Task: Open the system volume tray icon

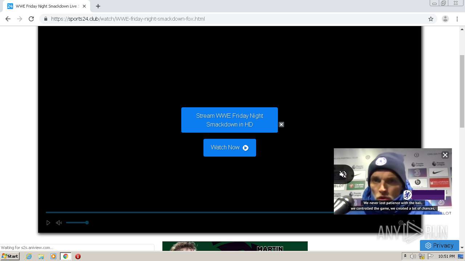Action: (x=413, y=256)
